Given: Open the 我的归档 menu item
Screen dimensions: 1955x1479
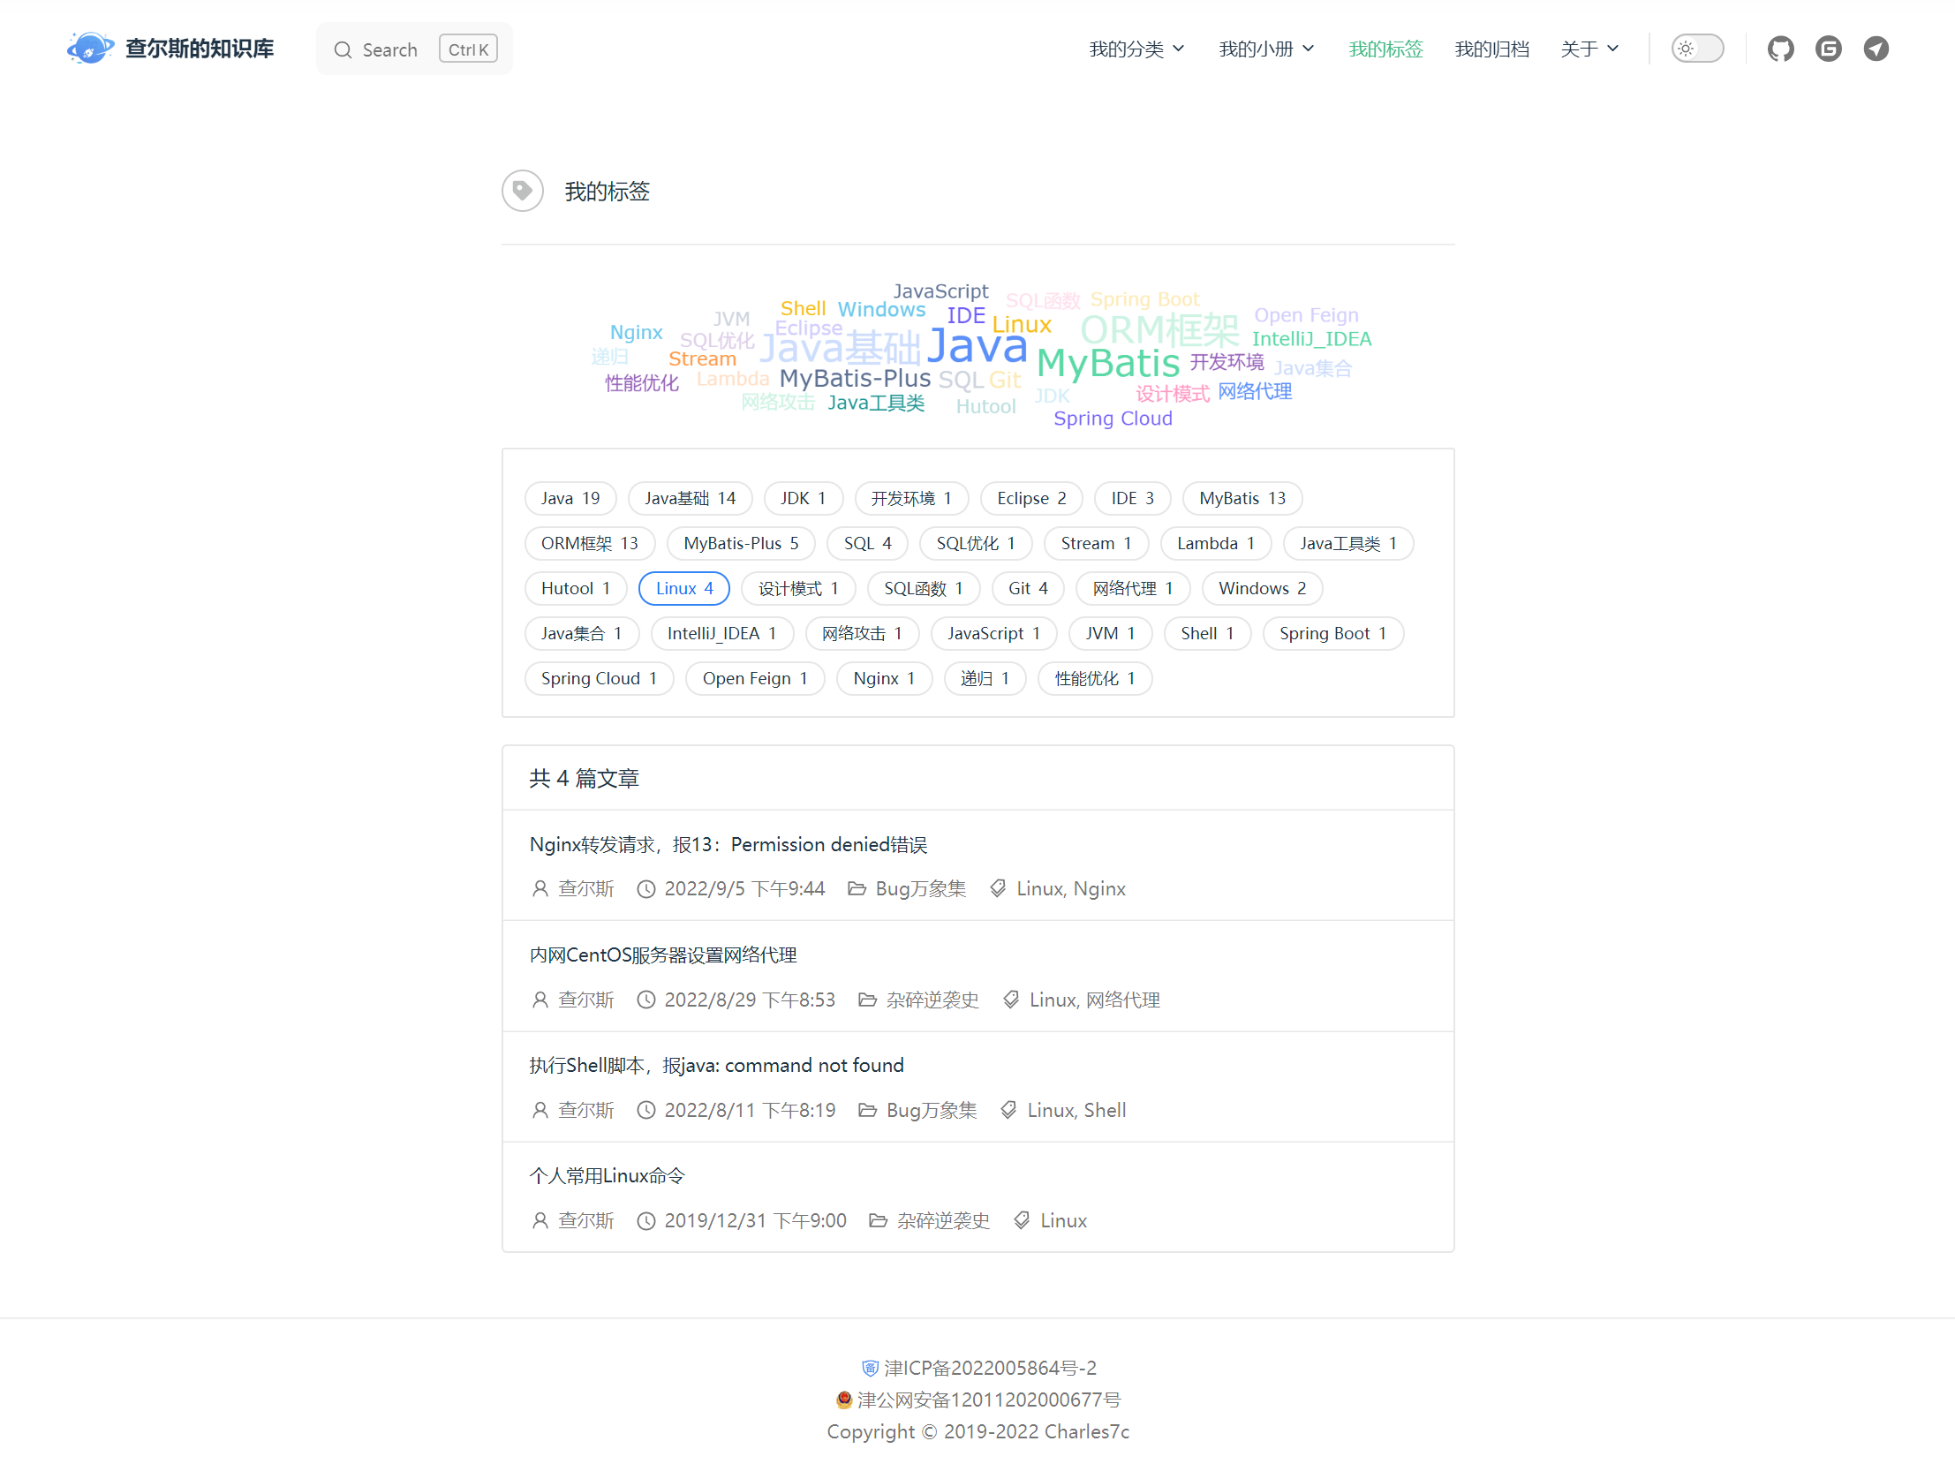Looking at the screenshot, I should (1491, 49).
